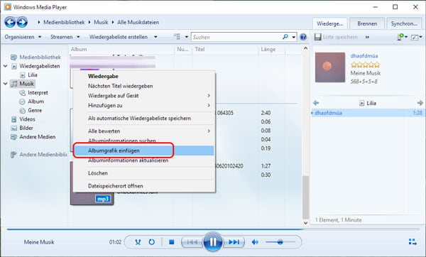Open Wiedergabe auf Gerät submenu
The width and height of the screenshot is (426, 257).
point(144,96)
